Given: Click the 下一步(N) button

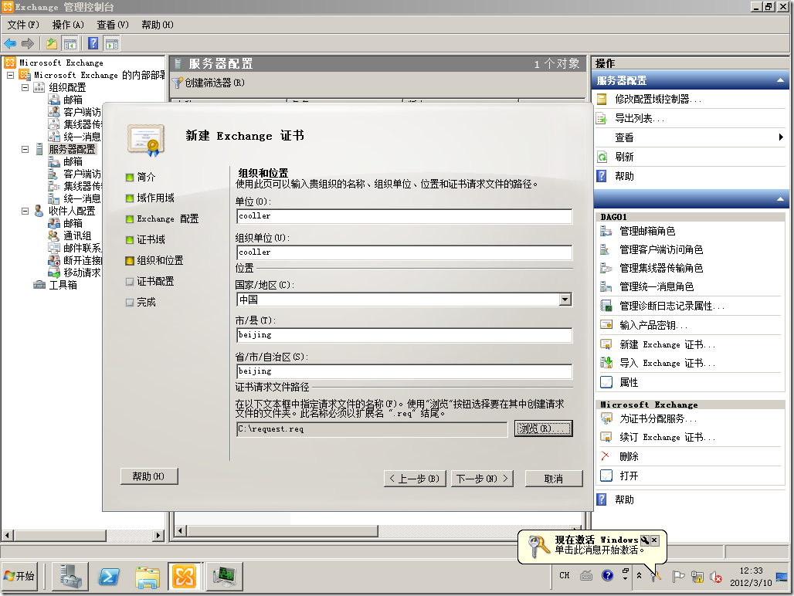Looking at the screenshot, I should pyautogui.click(x=484, y=479).
